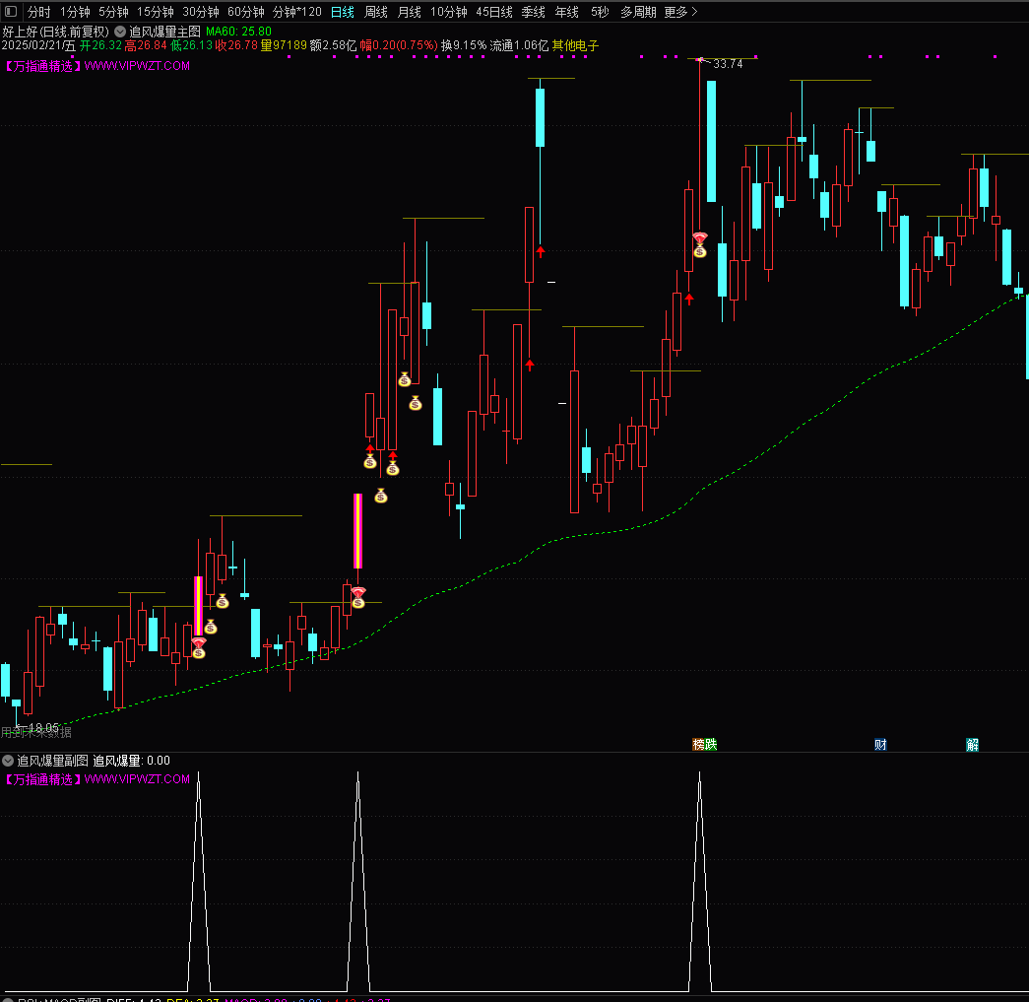Image resolution: width=1029 pixels, height=1002 pixels.
Task: Open the WWW.VIPWZT.COM link in the main chart
Action: click(137, 66)
